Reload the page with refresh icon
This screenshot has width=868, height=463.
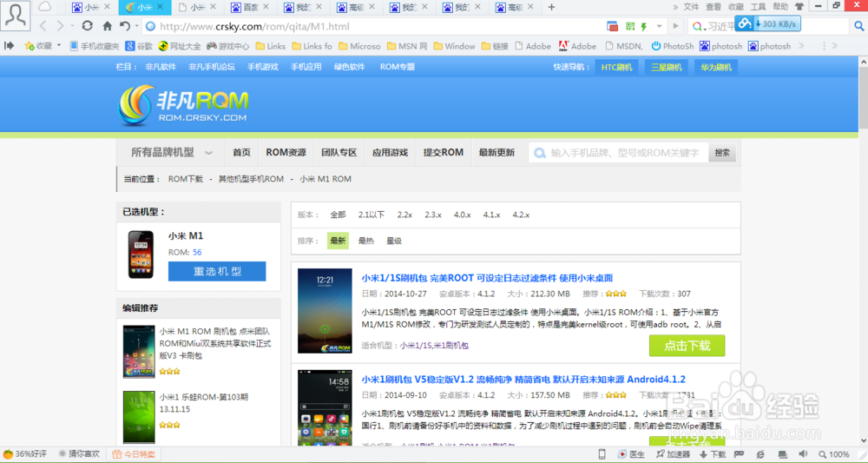(x=87, y=26)
